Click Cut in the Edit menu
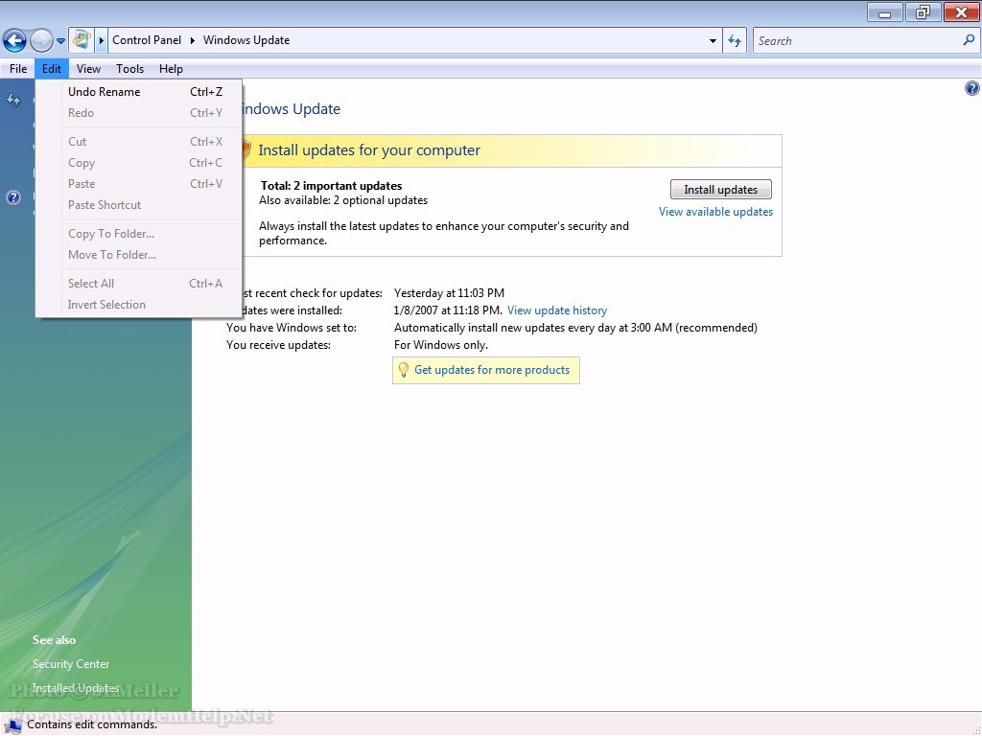Viewport: 982px width, 736px height. [140, 142]
